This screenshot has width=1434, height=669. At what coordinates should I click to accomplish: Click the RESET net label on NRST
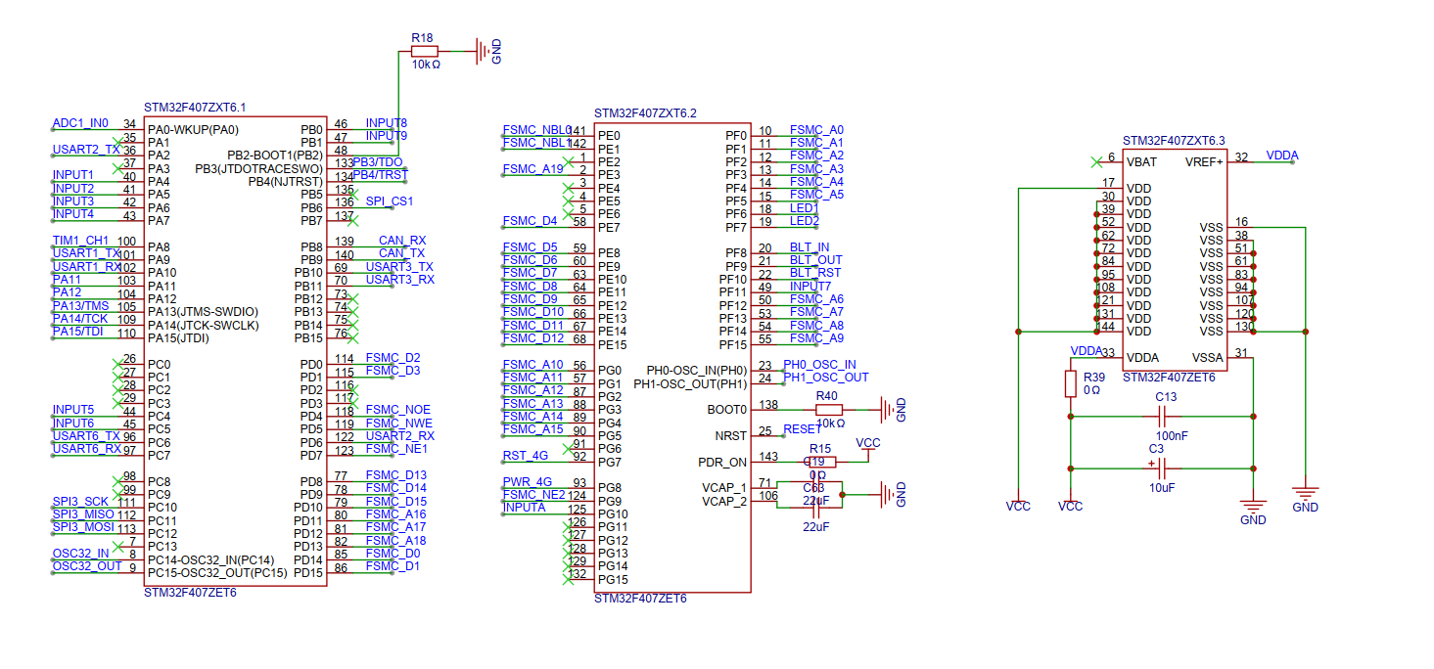point(803,429)
